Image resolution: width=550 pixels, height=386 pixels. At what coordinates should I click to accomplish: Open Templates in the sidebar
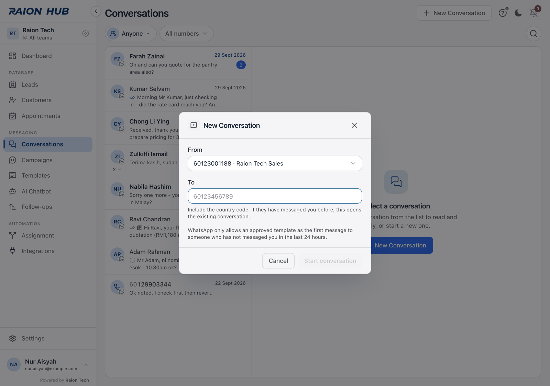click(x=48, y=176)
